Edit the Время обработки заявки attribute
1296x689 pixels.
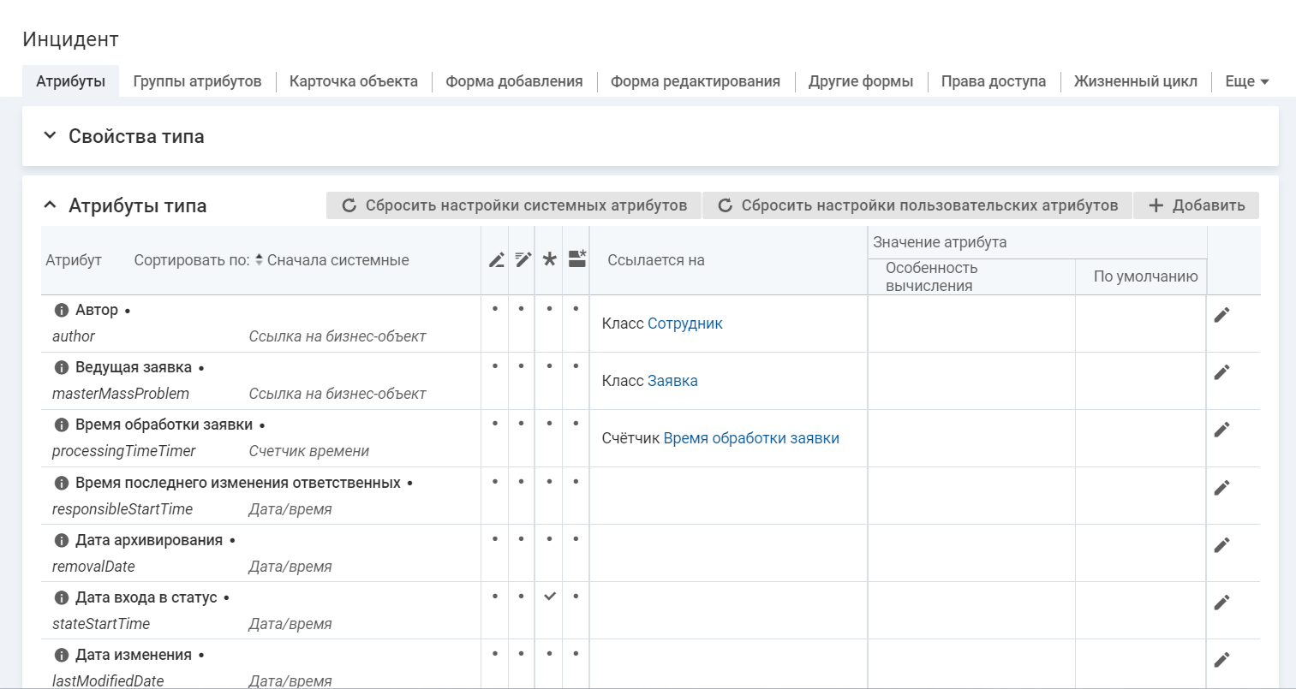click(x=1221, y=430)
